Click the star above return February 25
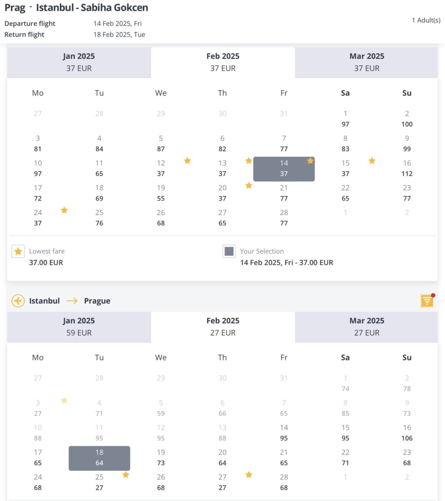This screenshot has height=501, width=445. 126,475
